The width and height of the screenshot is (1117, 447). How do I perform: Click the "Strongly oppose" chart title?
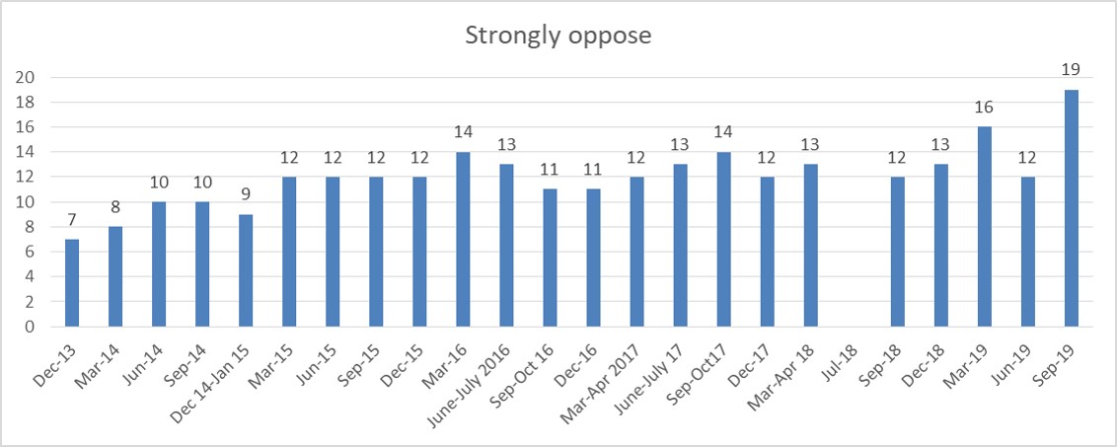pos(558,37)
